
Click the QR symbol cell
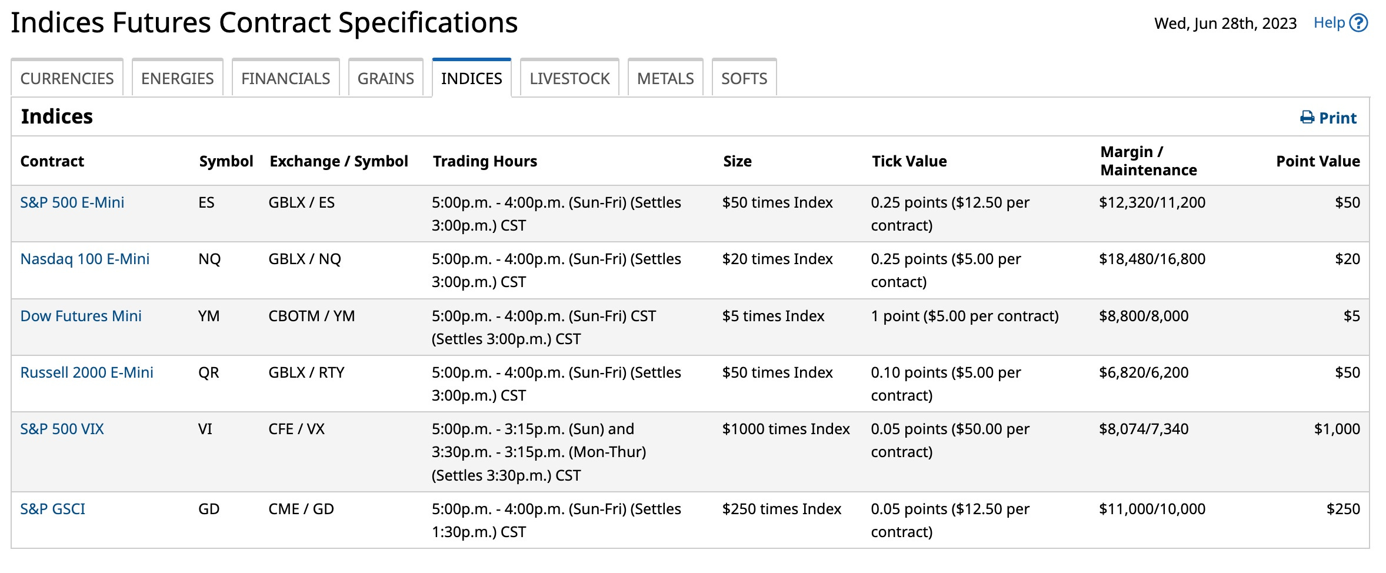209,372
